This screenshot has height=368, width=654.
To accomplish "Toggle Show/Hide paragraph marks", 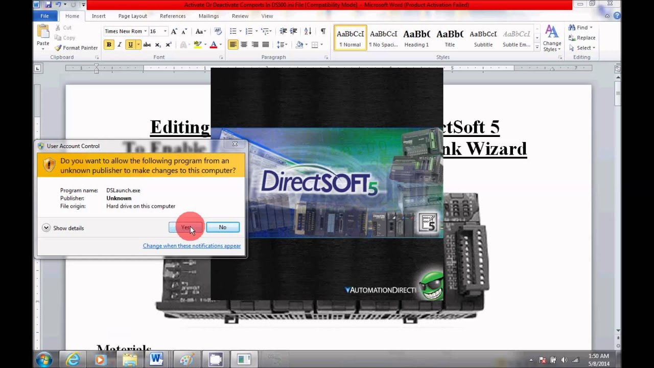I will click(x=323, y=31).
